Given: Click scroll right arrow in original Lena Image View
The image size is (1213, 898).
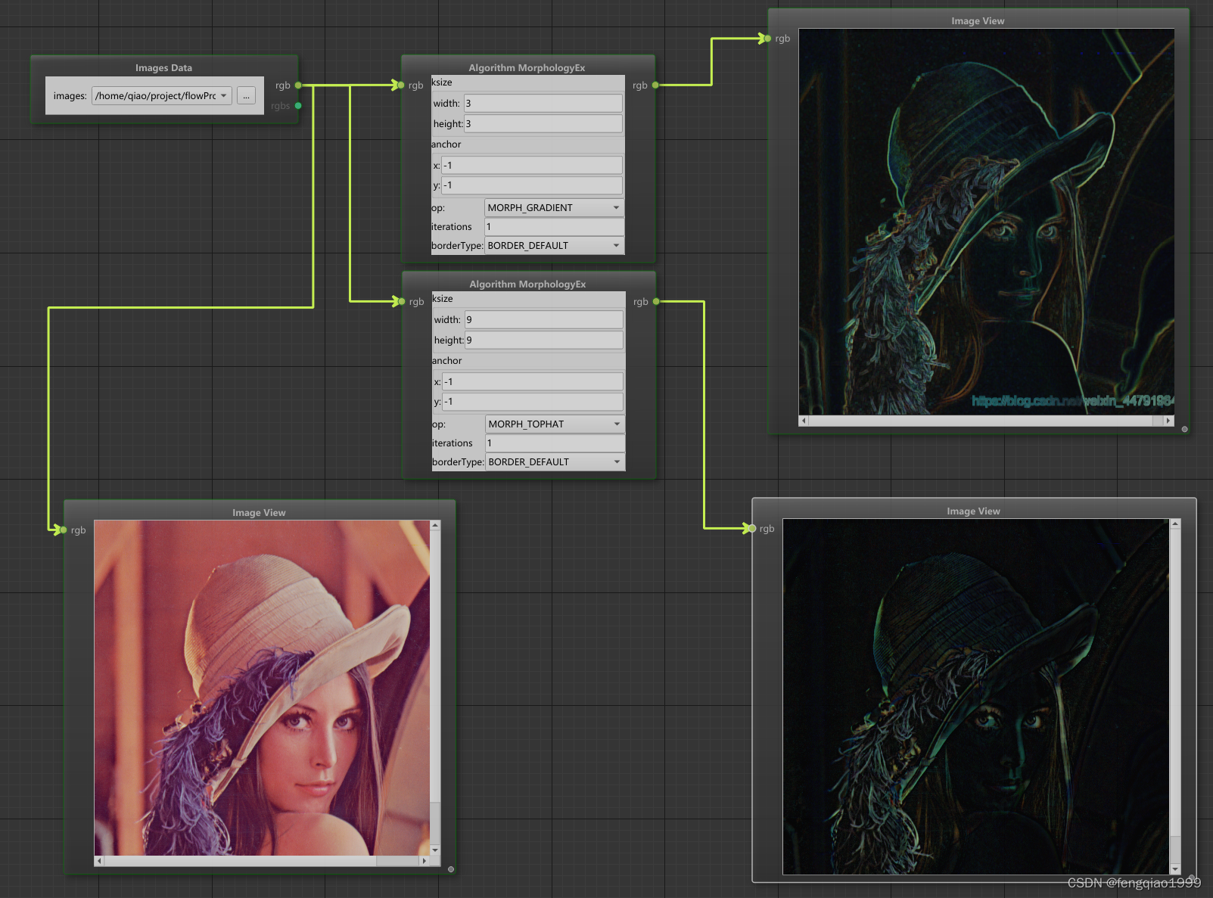Looking at the screenshot, I should [425, 861].
